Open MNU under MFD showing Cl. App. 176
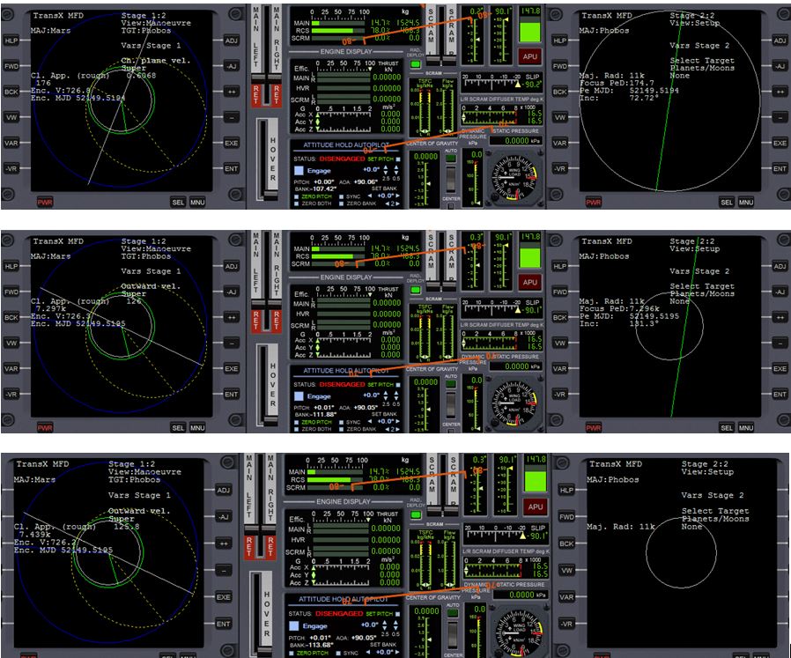This screenshot has height=658, width=791. 197,203
